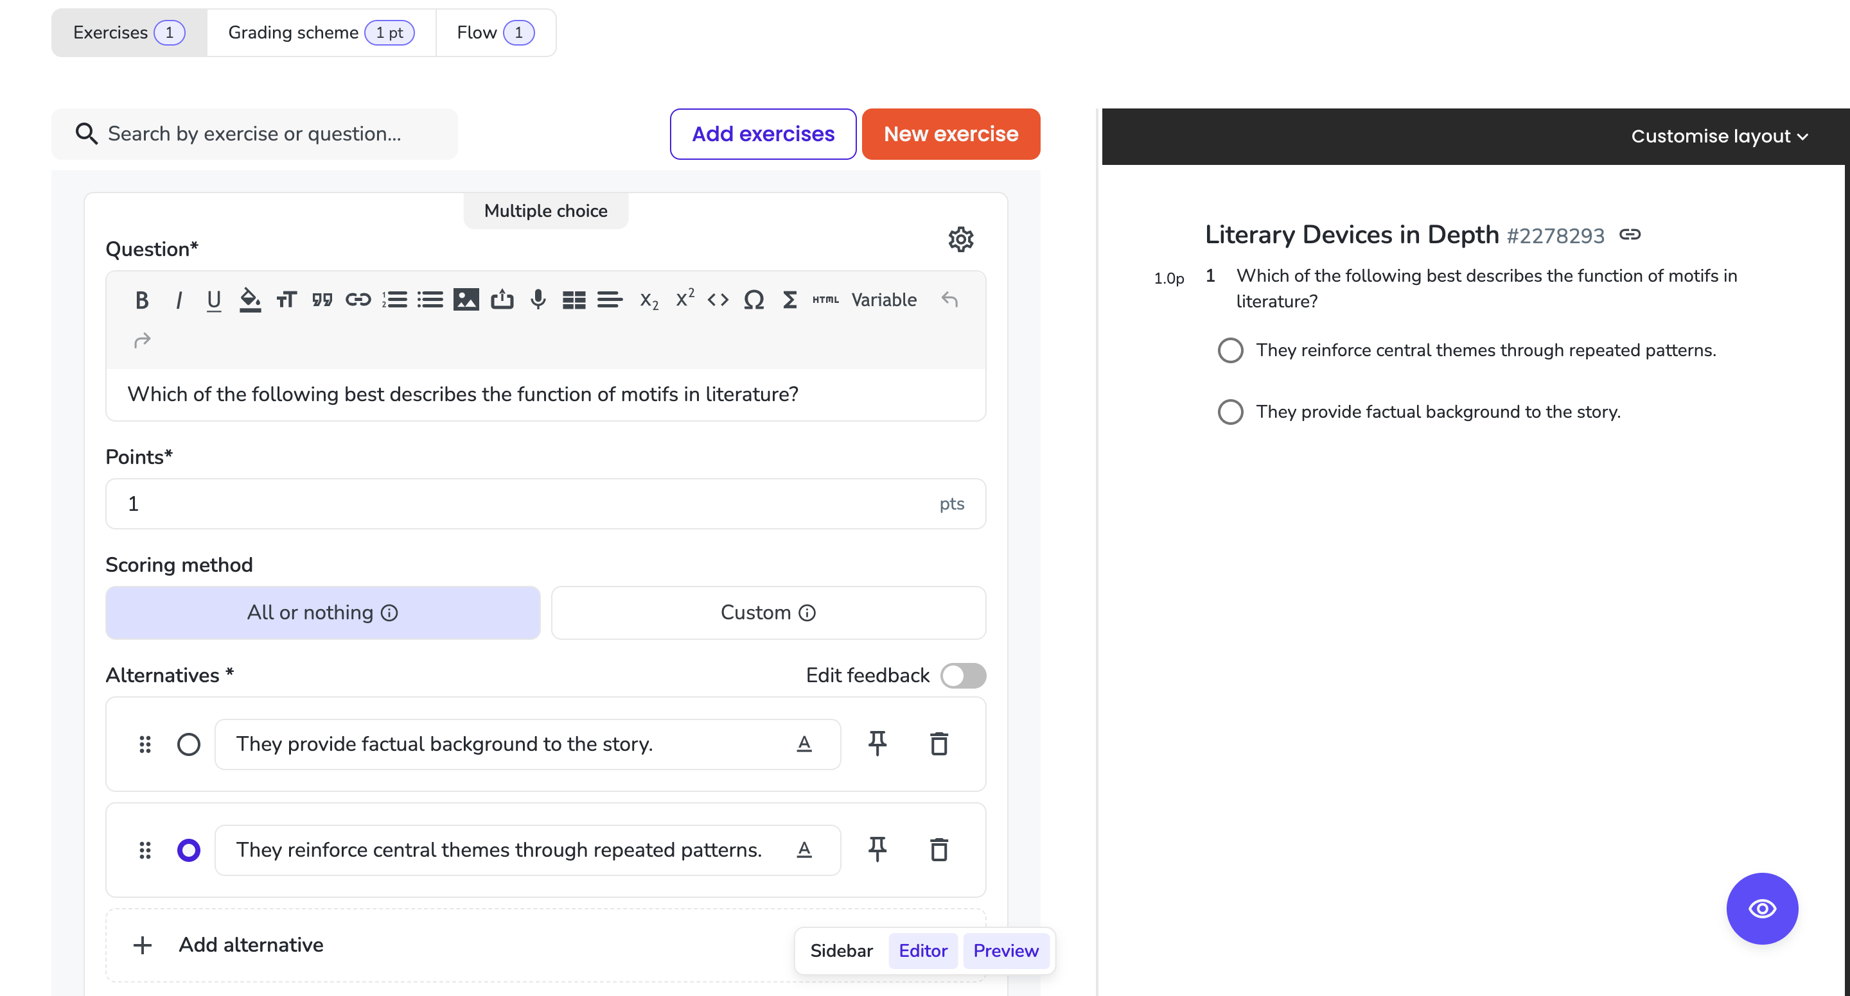Insert a hyperlink in the question
The image size is (1850, 996).
coord(358,300)
